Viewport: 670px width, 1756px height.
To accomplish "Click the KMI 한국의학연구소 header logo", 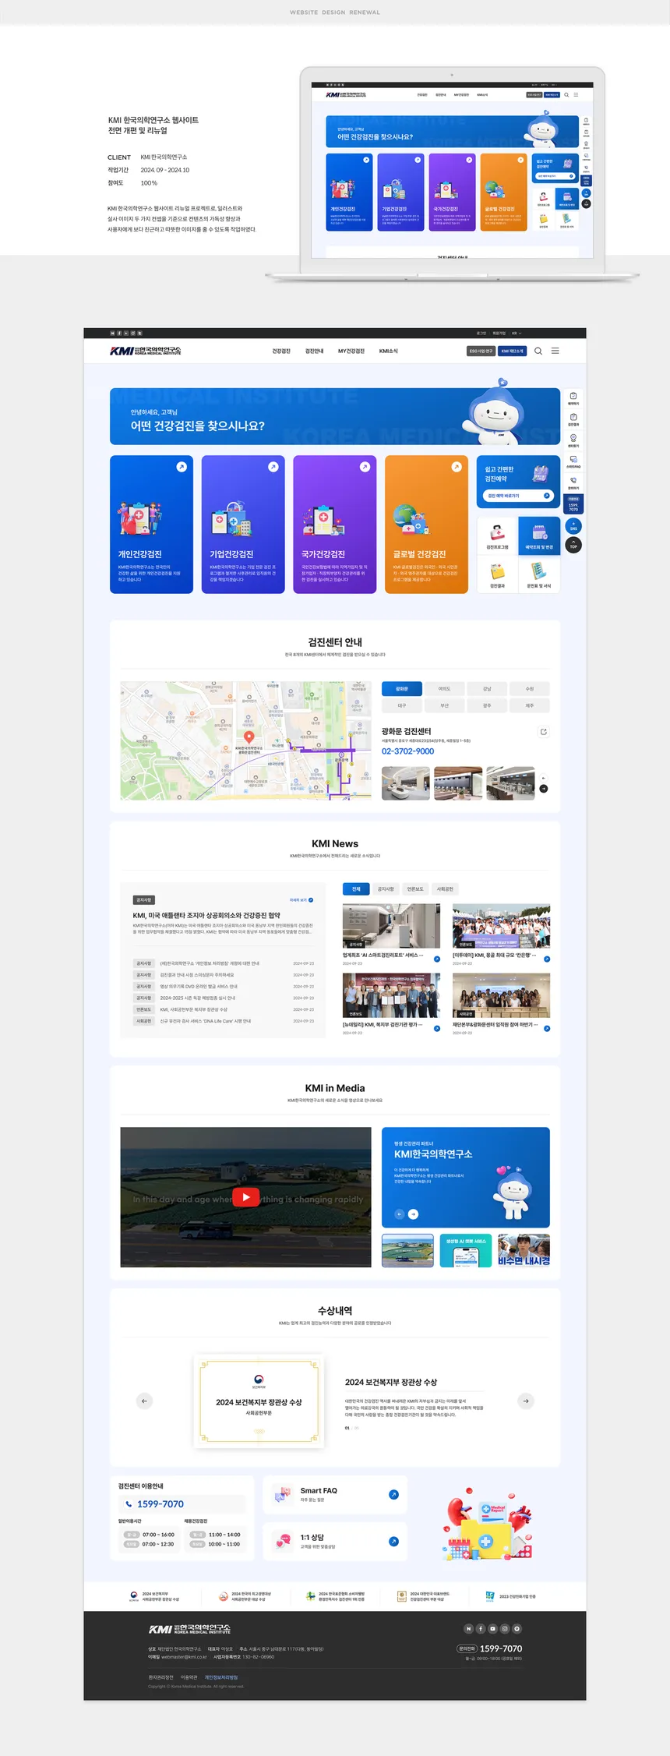I will click(x=146, y=351).
